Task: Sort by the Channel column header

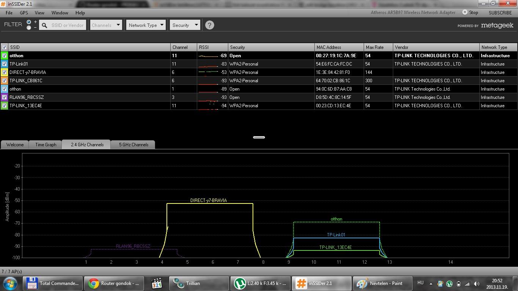Action: pos(184,47)
